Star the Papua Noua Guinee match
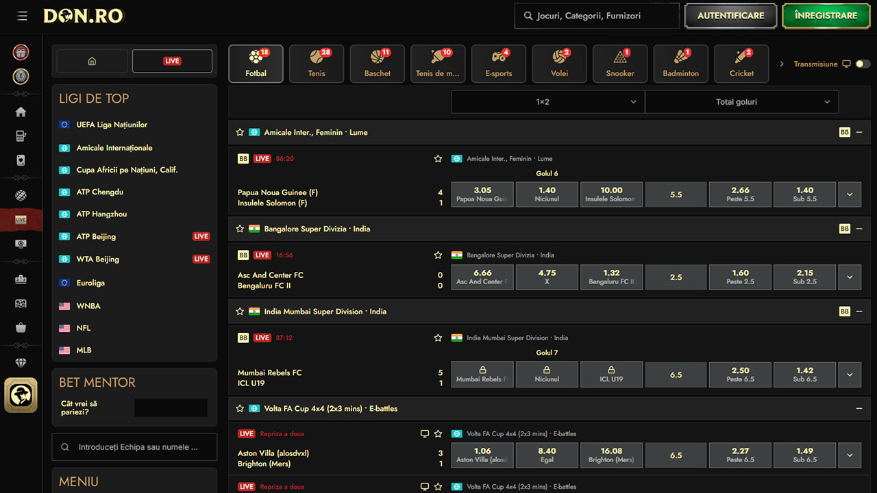 (x=438, y=159)
